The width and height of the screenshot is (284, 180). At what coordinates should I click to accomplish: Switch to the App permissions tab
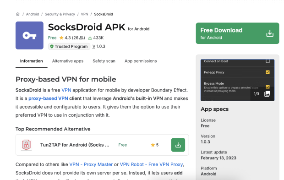pyautogui.click(x=141, y=61)
